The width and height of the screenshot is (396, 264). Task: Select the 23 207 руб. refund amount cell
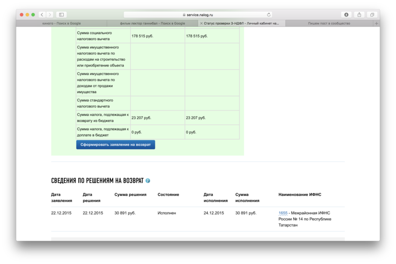tap(141, 118)
